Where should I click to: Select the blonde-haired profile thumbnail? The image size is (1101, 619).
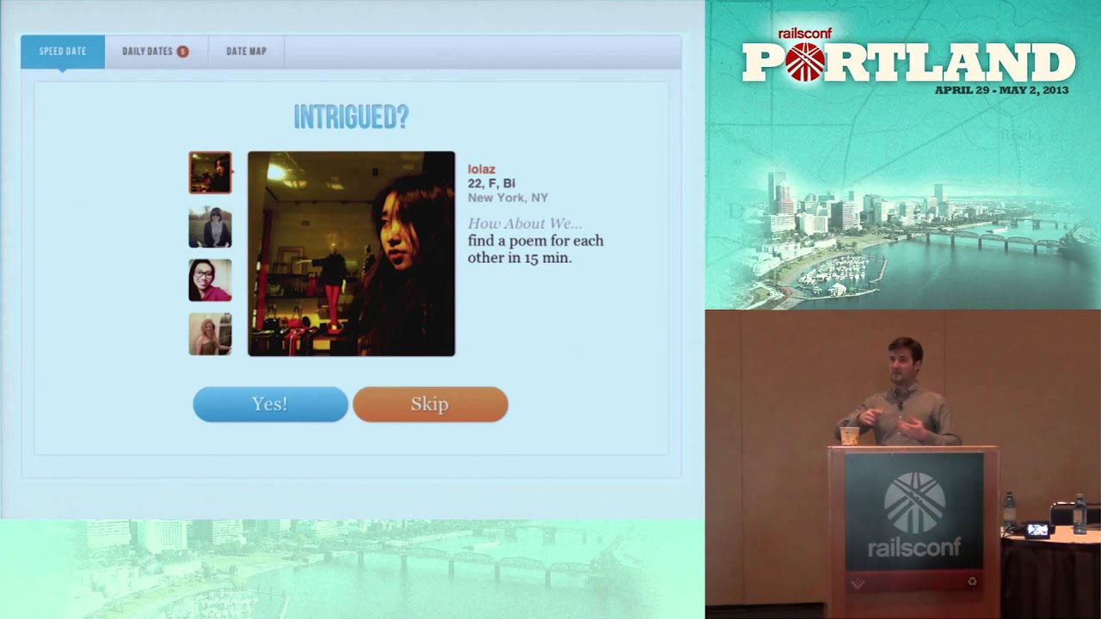tap(210, 334)
